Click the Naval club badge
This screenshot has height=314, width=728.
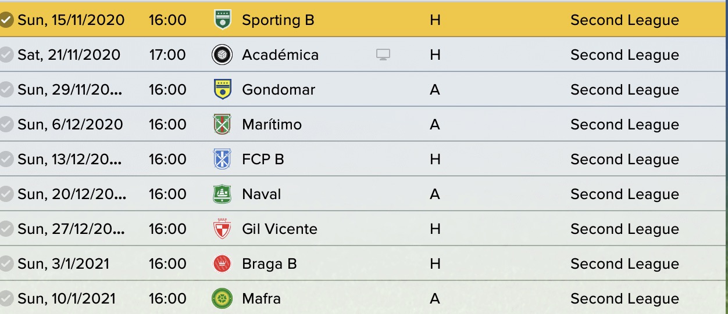pyautogui.click(x=222, y=194)
